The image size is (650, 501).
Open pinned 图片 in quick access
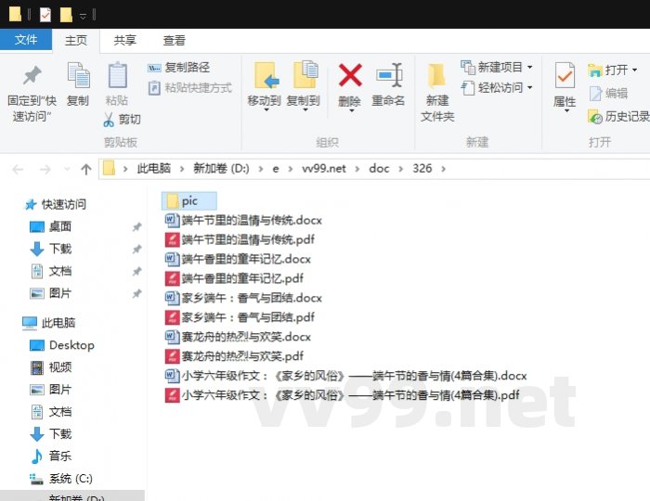pos(51,293)
